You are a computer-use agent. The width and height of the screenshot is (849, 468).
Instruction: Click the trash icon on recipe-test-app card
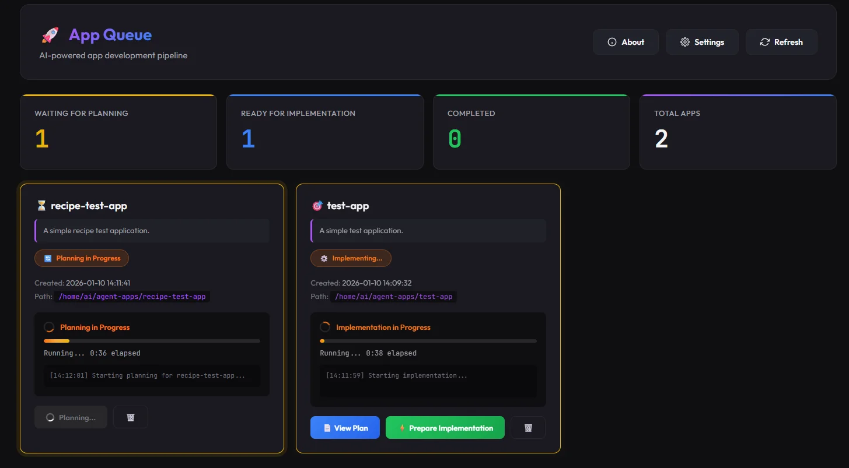point(130,417)
